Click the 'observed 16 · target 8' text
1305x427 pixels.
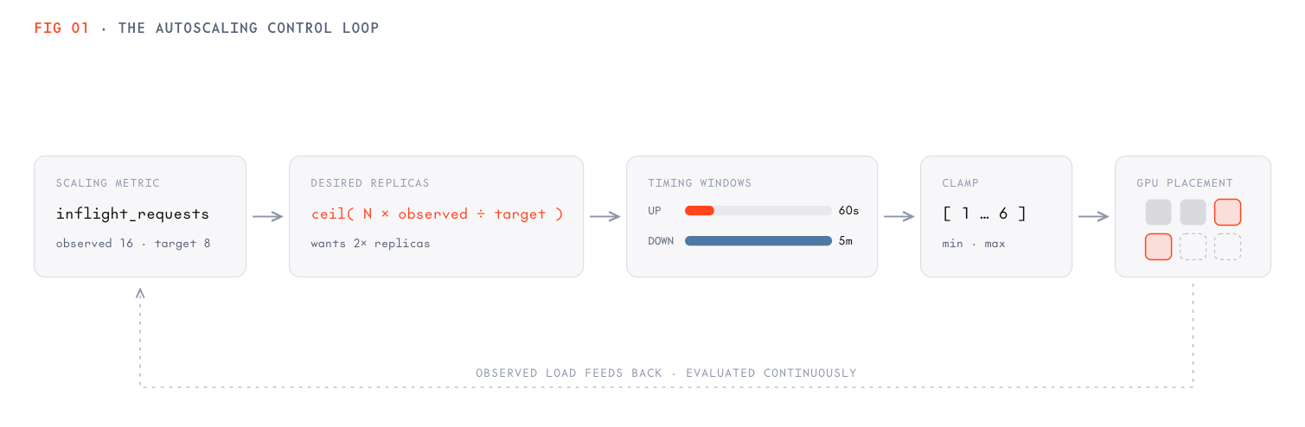click(x=133, y=244)
